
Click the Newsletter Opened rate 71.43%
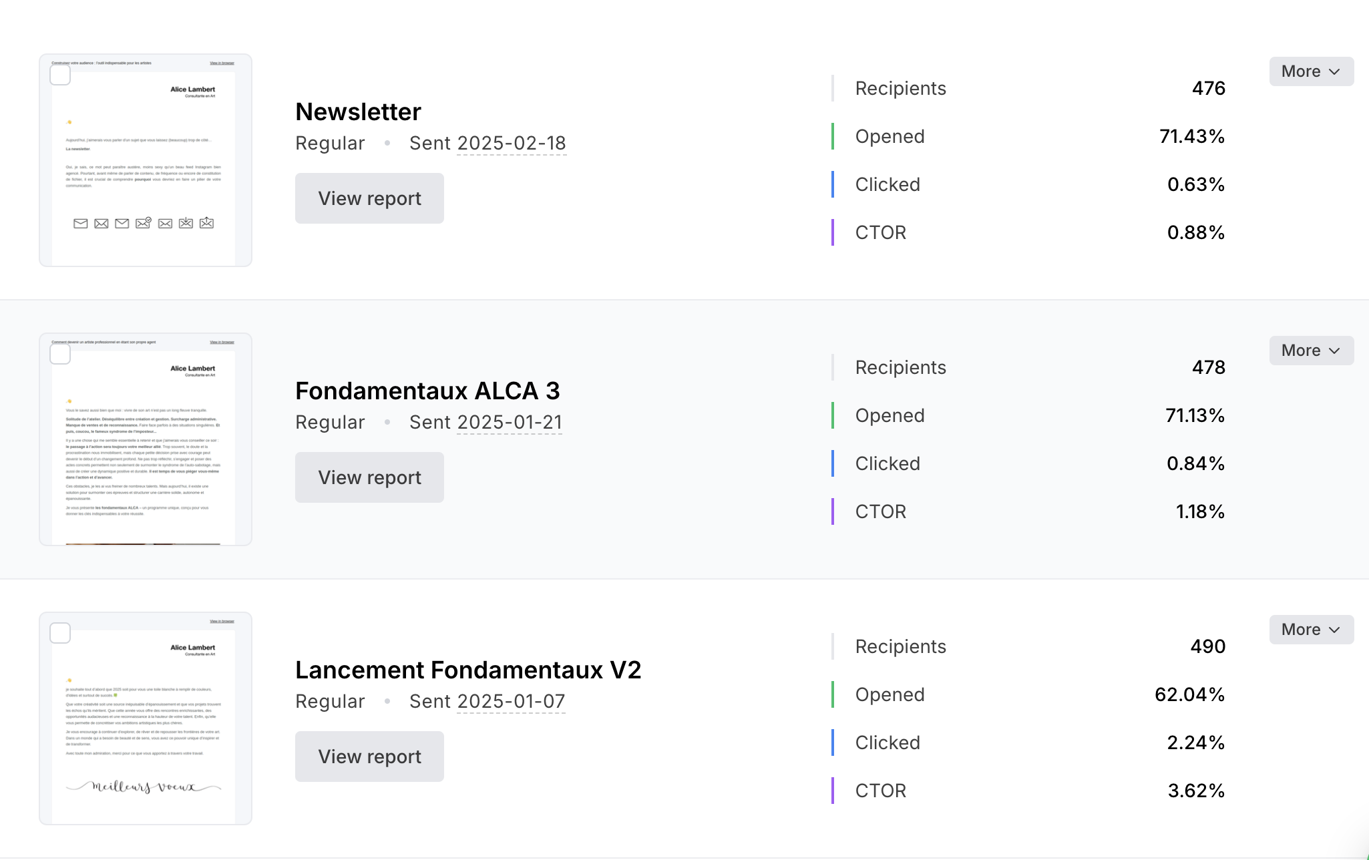[x=1192, y=136]
